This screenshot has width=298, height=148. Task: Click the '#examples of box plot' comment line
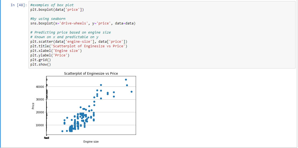[52, 5]
